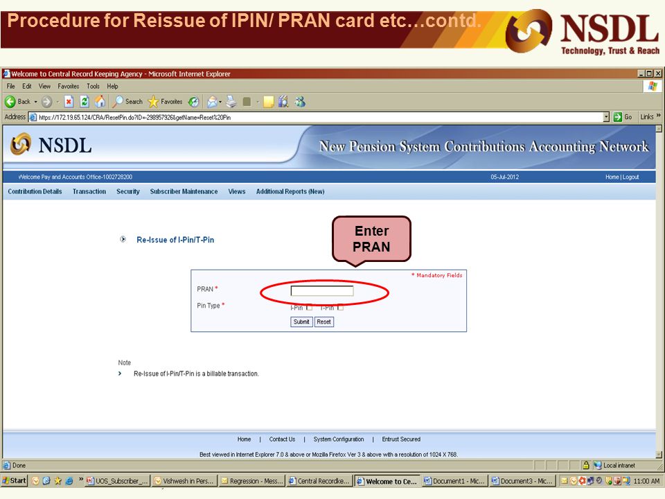
Task: Click the Research books icon
Action: pyautogui.click(x=283, y=101)
